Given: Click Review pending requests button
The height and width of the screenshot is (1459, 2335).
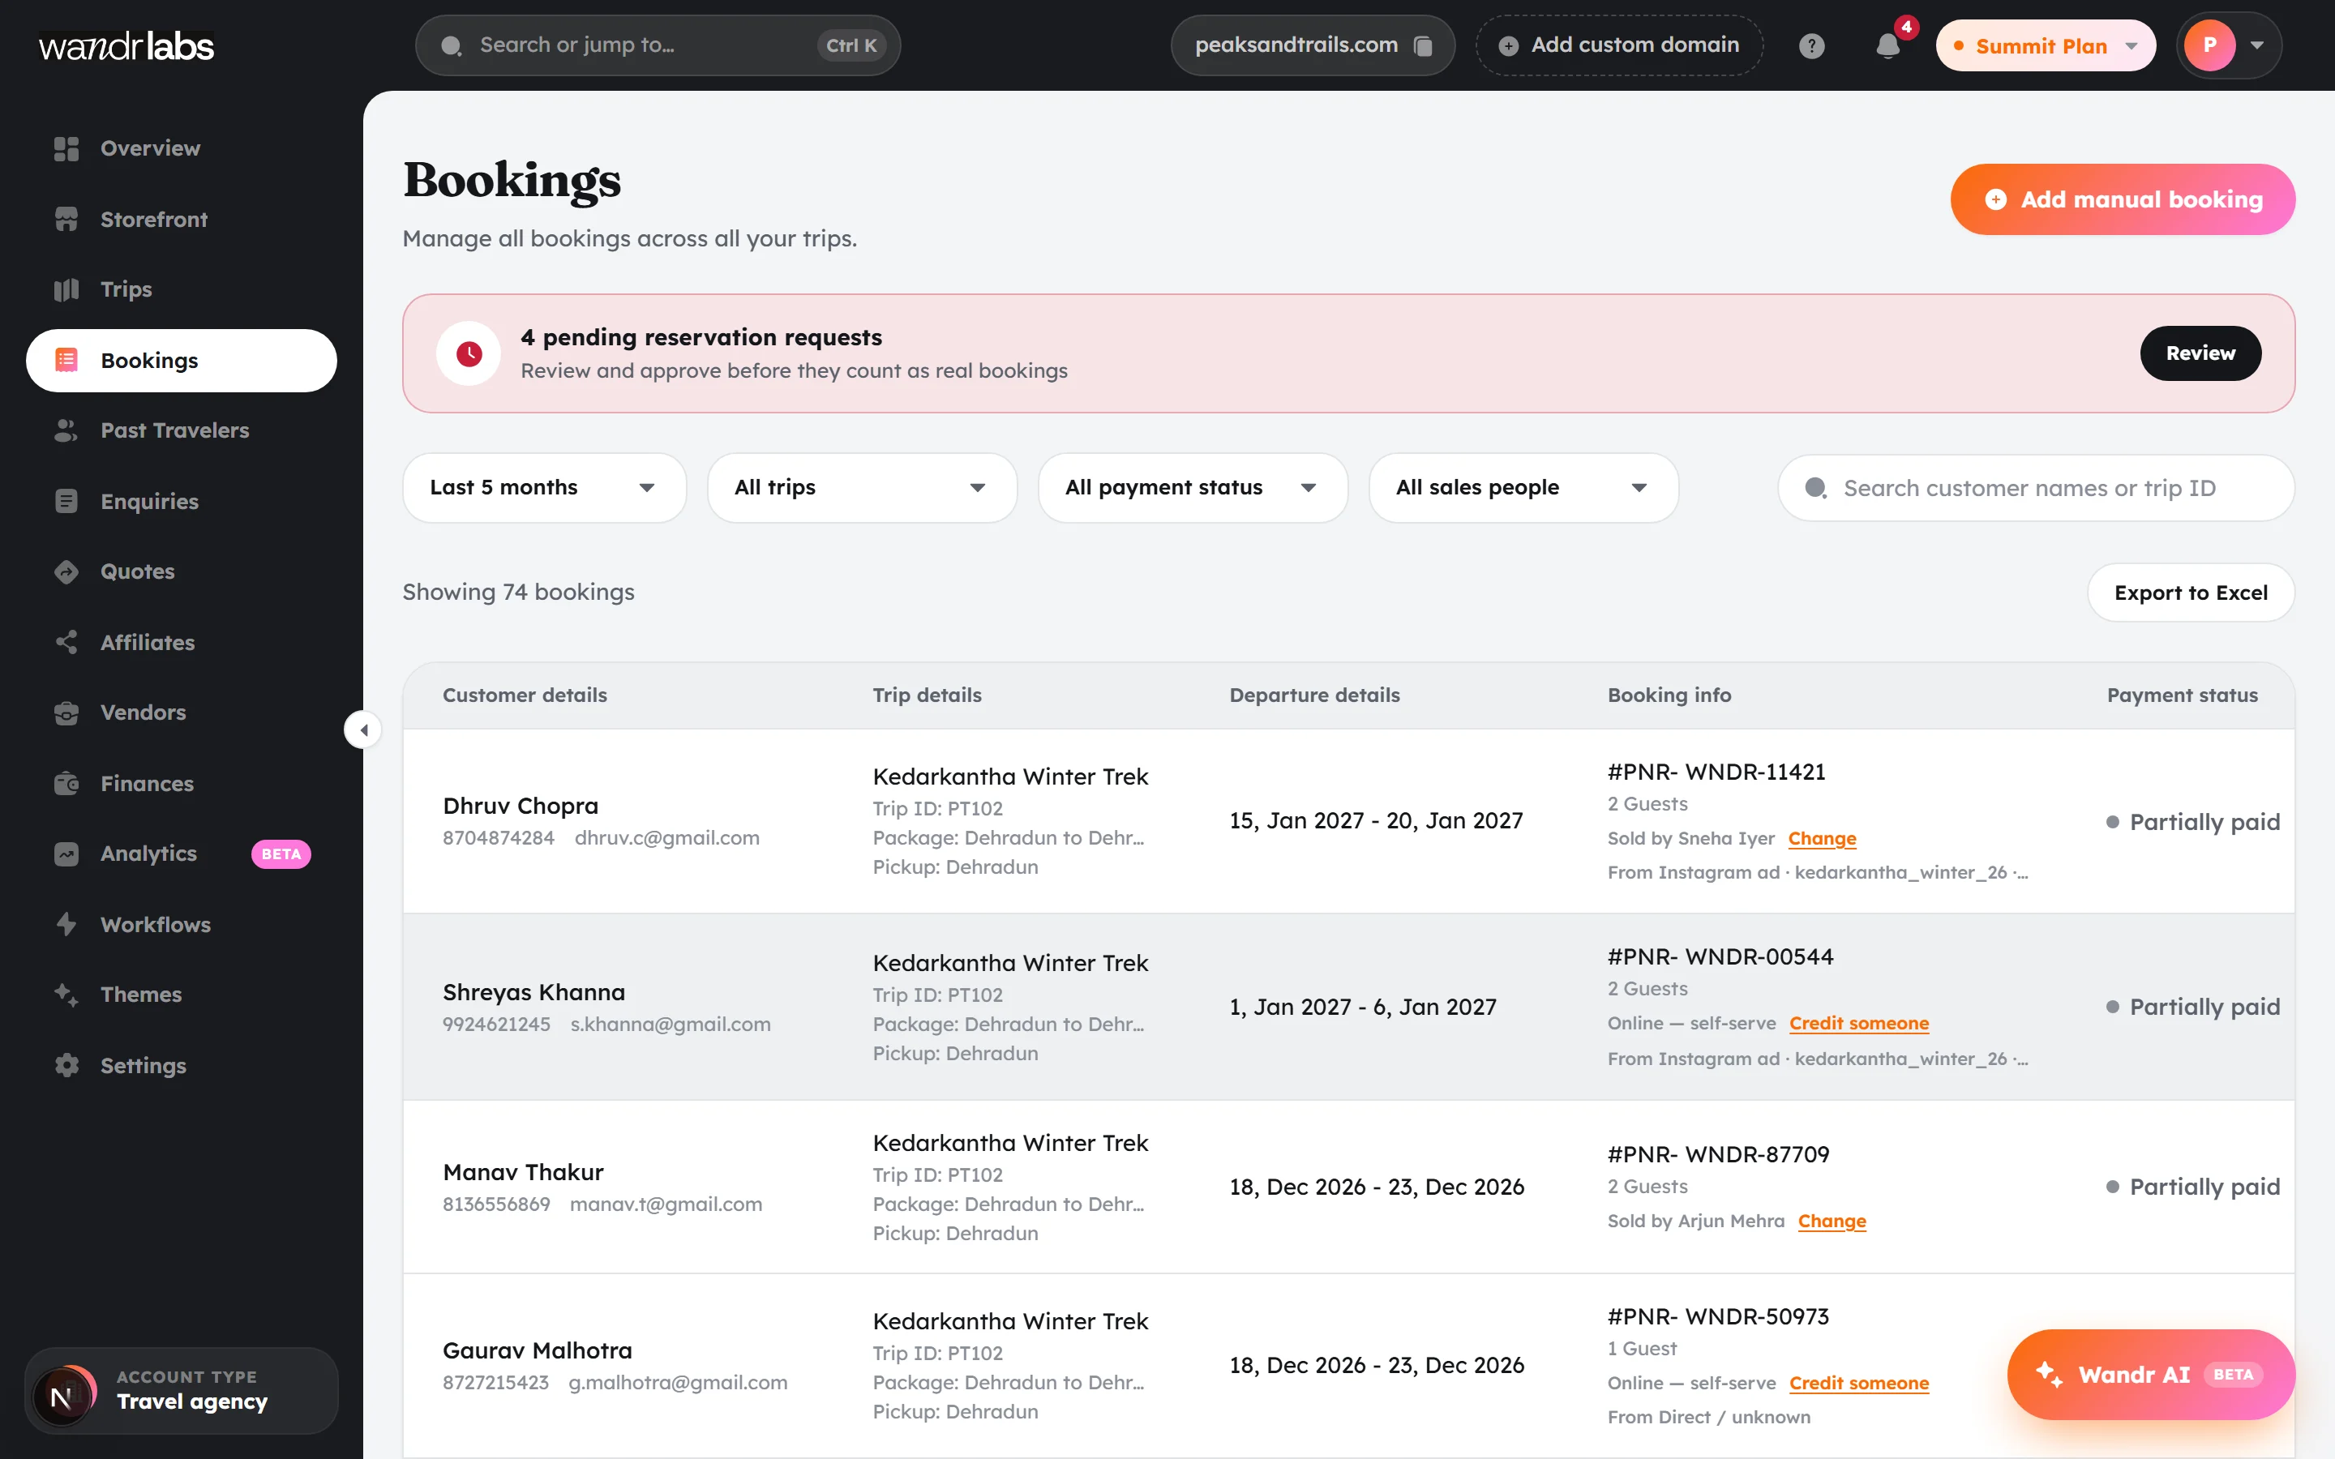Looking at the screenshot, I should [x=2200, y=353].
